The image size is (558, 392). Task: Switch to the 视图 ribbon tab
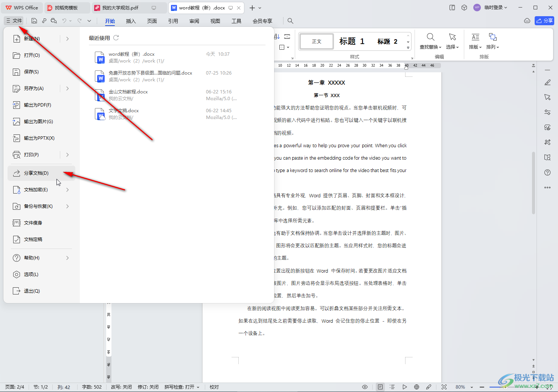click(x=215, y=21)
